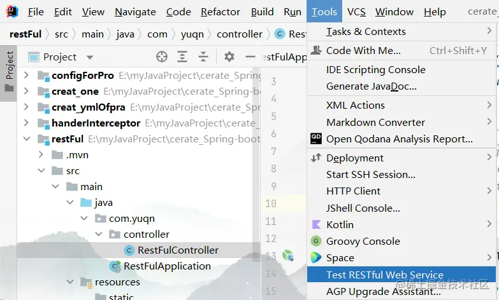The image size is (499, 300).
Task: Select the RestFulController file in tree
Action: [x=178, y=250]
